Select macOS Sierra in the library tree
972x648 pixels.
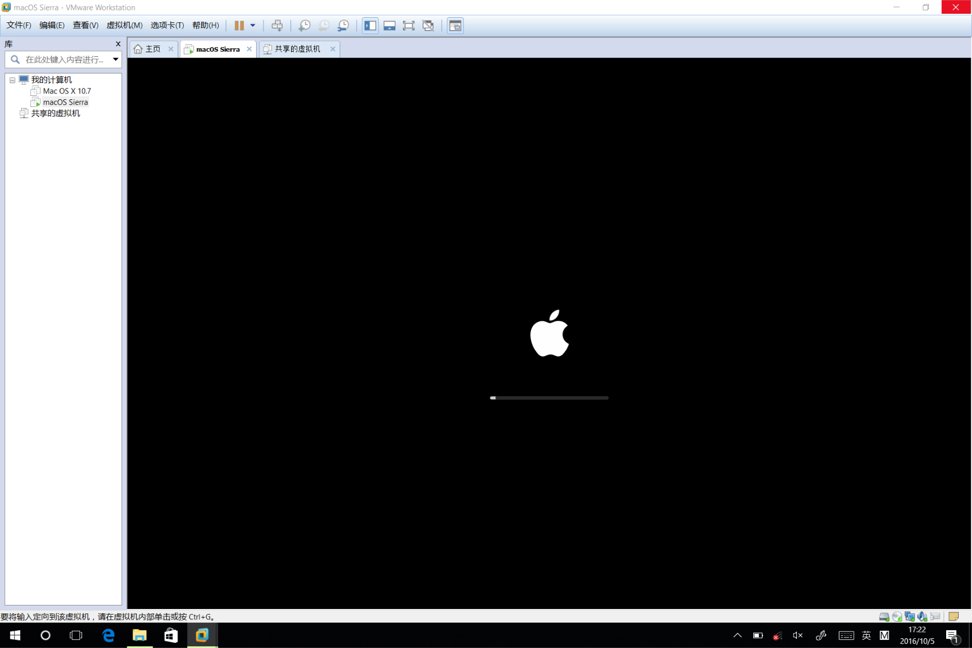(65, 102)
